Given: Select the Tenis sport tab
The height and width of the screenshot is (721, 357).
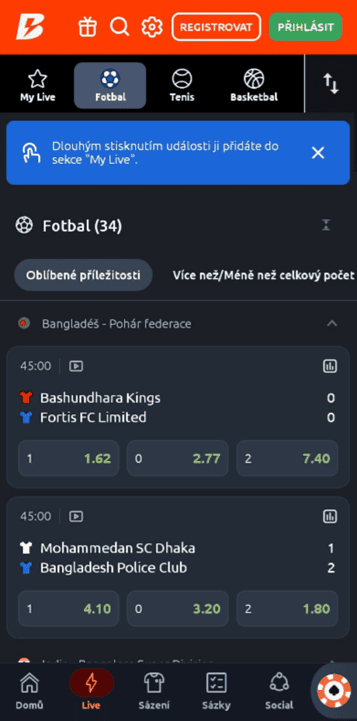Looking at the screenshot, I should click(x=182, y=85).
